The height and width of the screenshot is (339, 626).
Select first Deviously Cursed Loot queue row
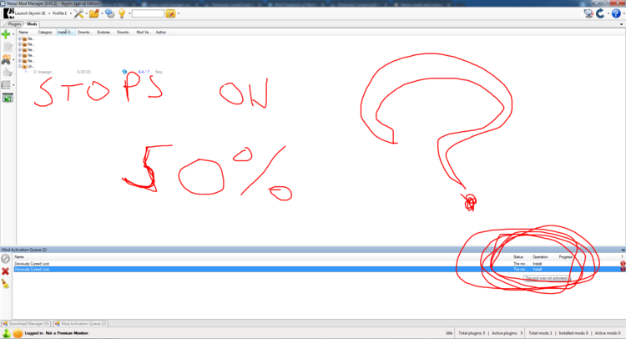click(x=319, y=264)
